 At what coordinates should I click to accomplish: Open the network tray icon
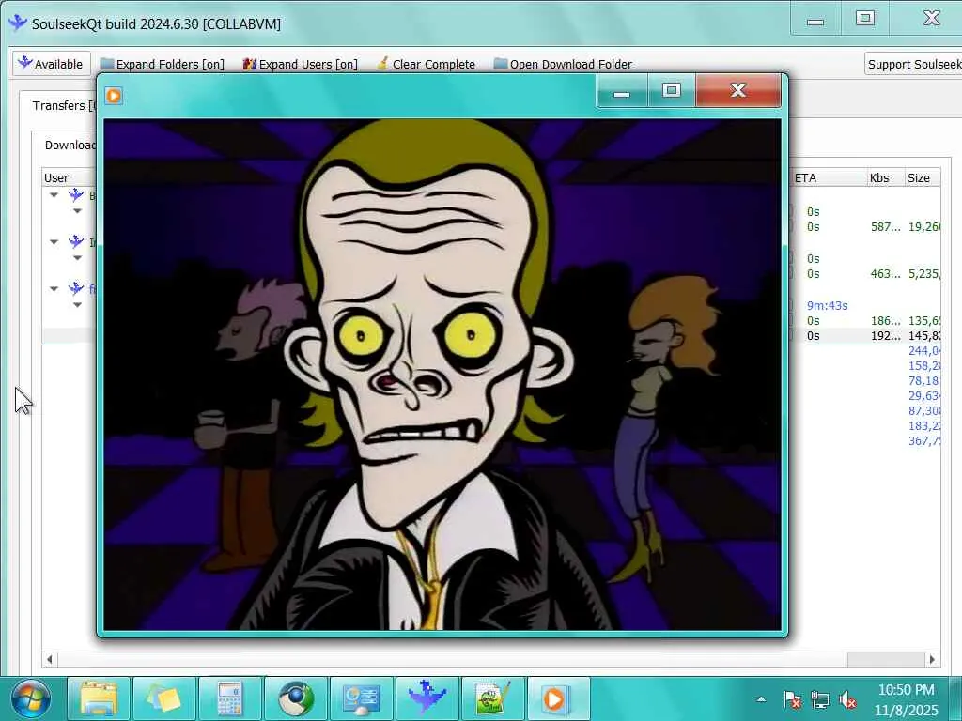[x=819, y=699]
